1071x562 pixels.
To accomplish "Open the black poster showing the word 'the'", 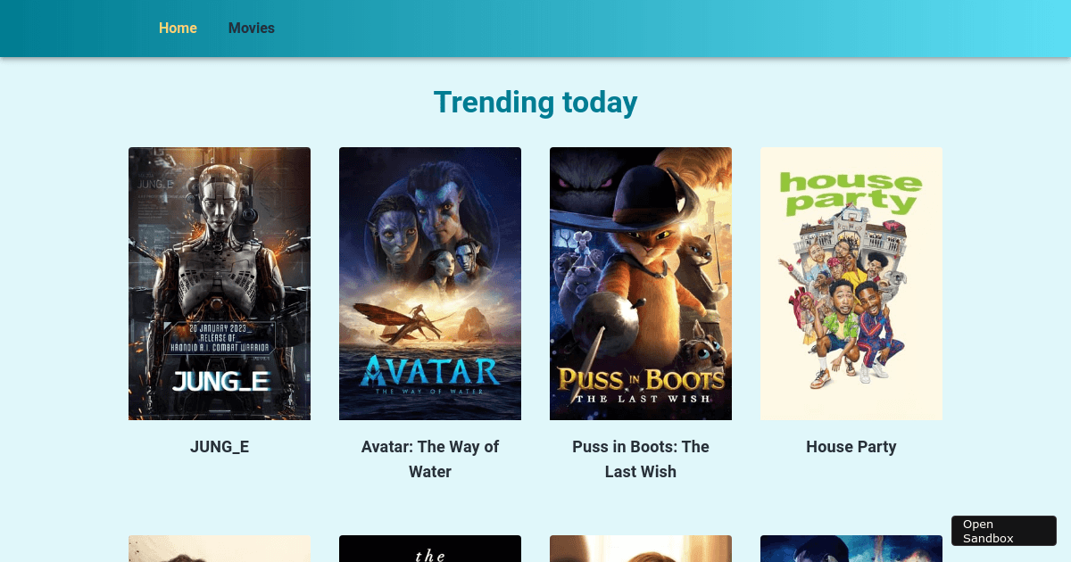I will [x=430, y=549].
